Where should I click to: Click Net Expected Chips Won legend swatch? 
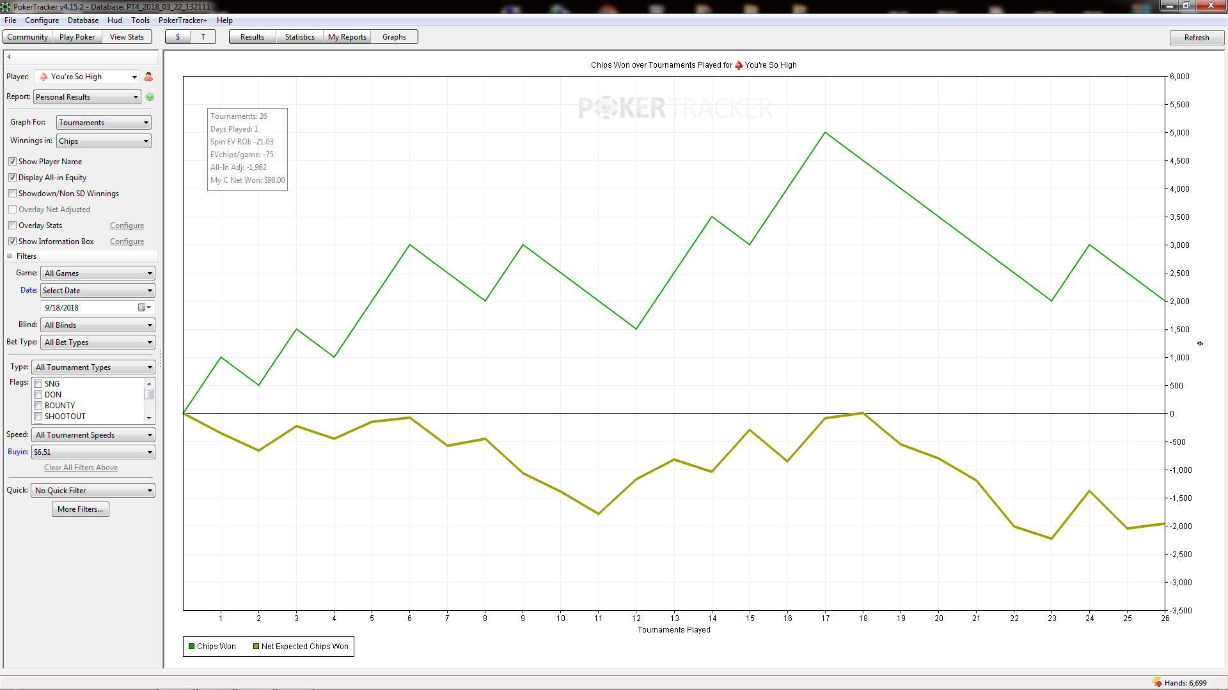tap(256, 647)
